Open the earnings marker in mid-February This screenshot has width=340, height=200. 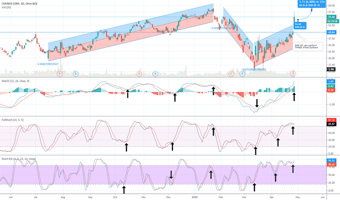231,74
